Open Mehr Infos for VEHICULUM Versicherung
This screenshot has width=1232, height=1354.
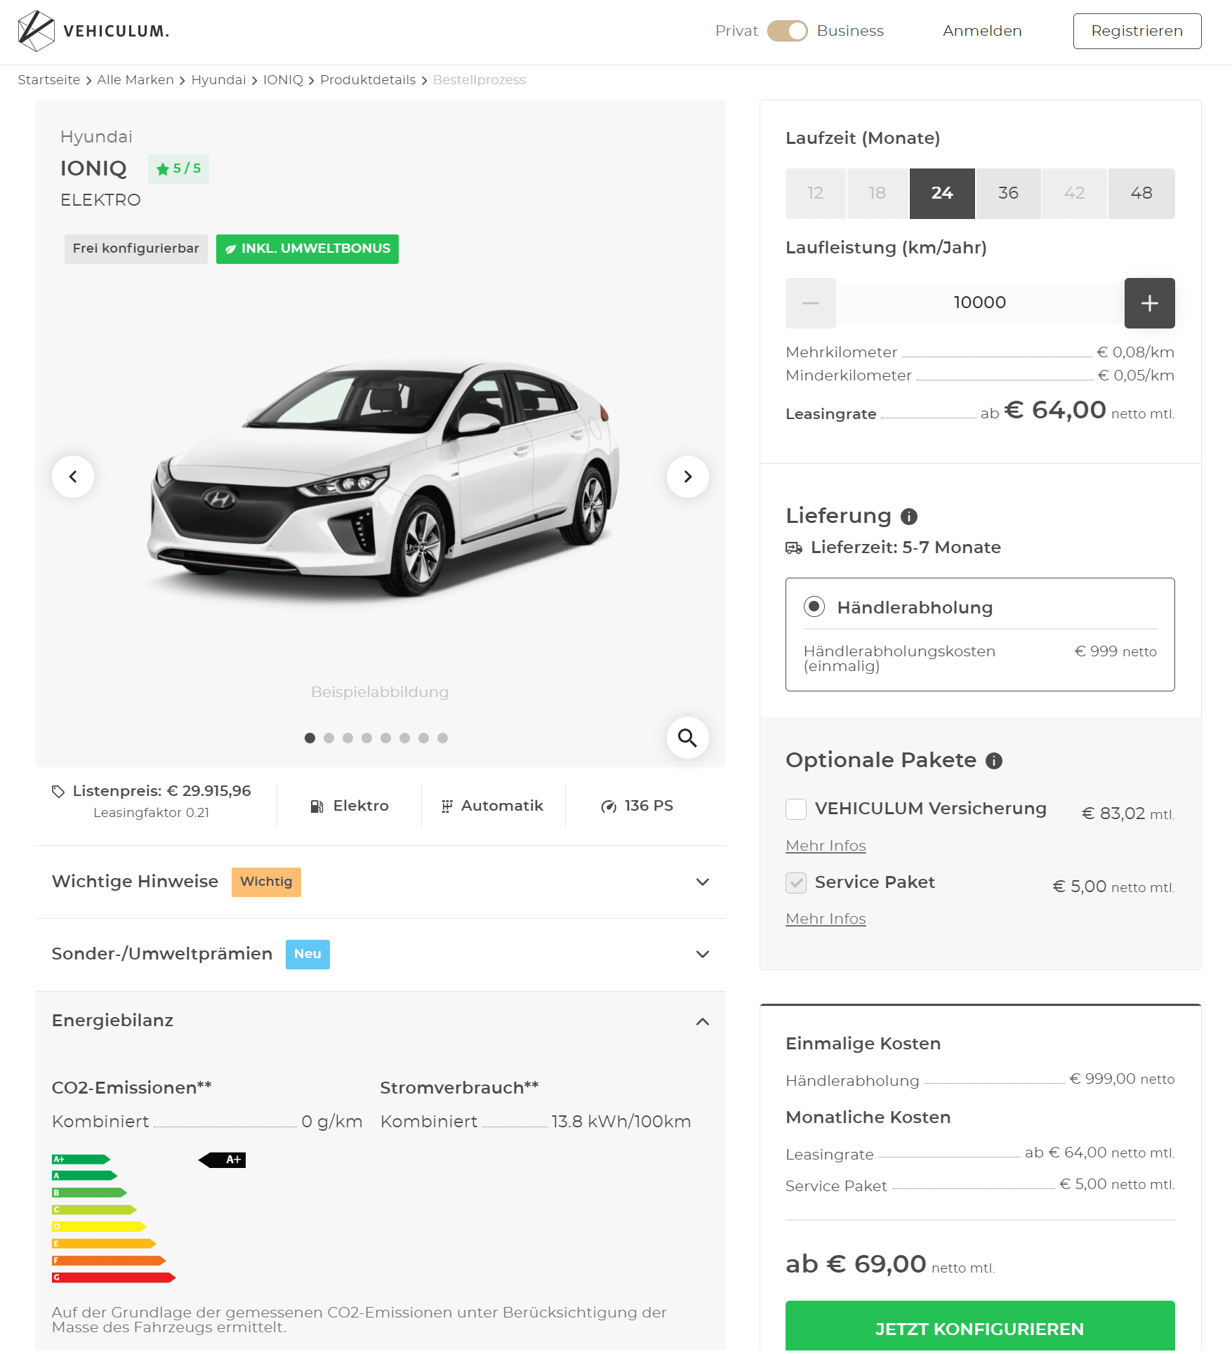(x=826, y=846)
